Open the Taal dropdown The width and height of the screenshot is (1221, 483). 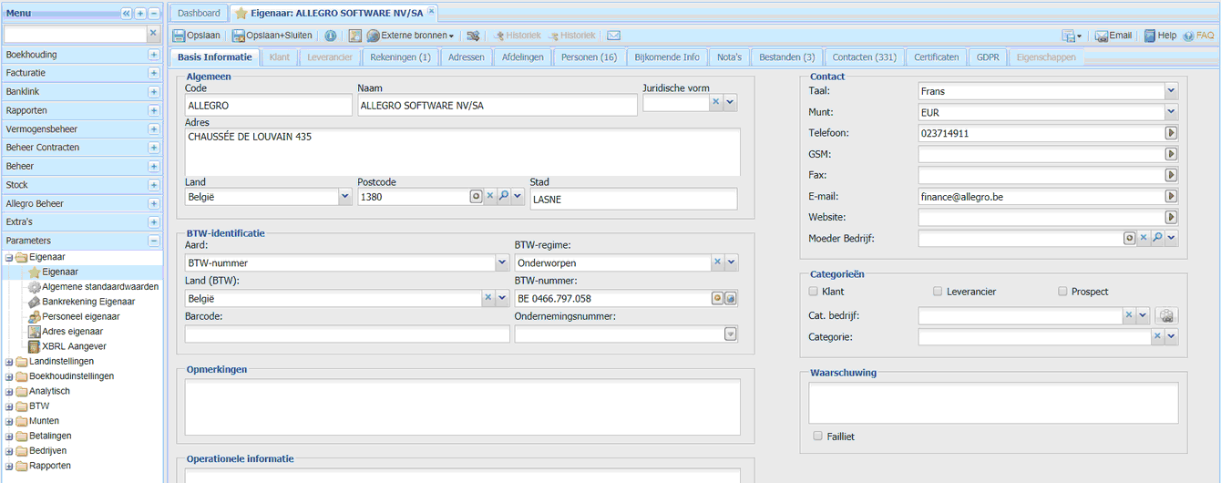click(x=1172, y=91)
